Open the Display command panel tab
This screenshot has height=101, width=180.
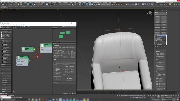[164, 10]
